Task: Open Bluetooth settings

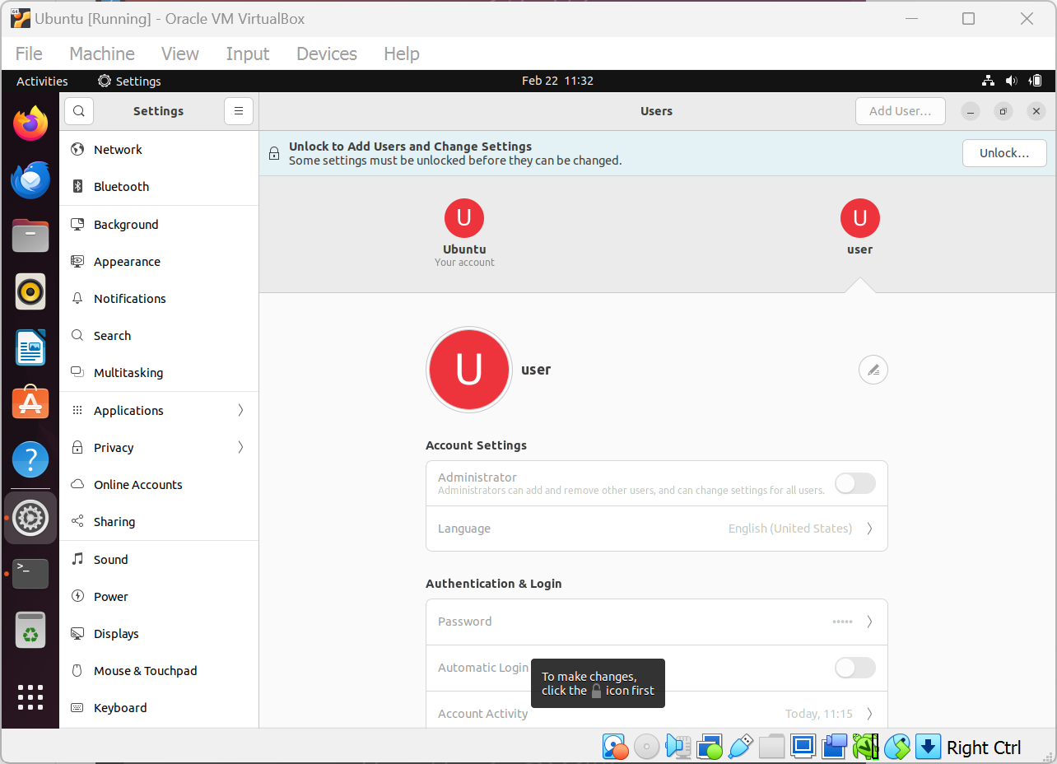Action: [x=159, y=187]
